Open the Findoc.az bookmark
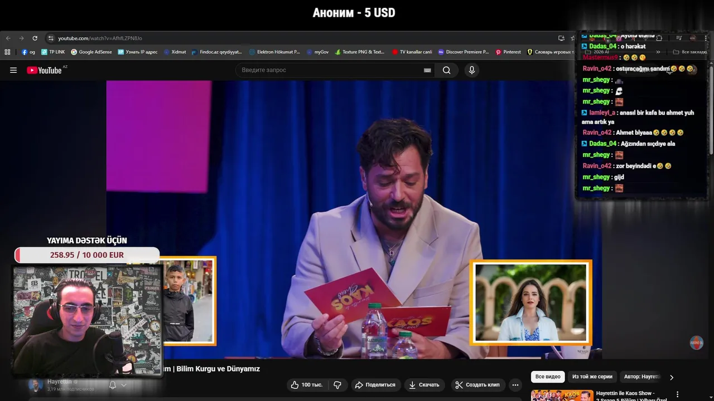 tap(217, 52)
